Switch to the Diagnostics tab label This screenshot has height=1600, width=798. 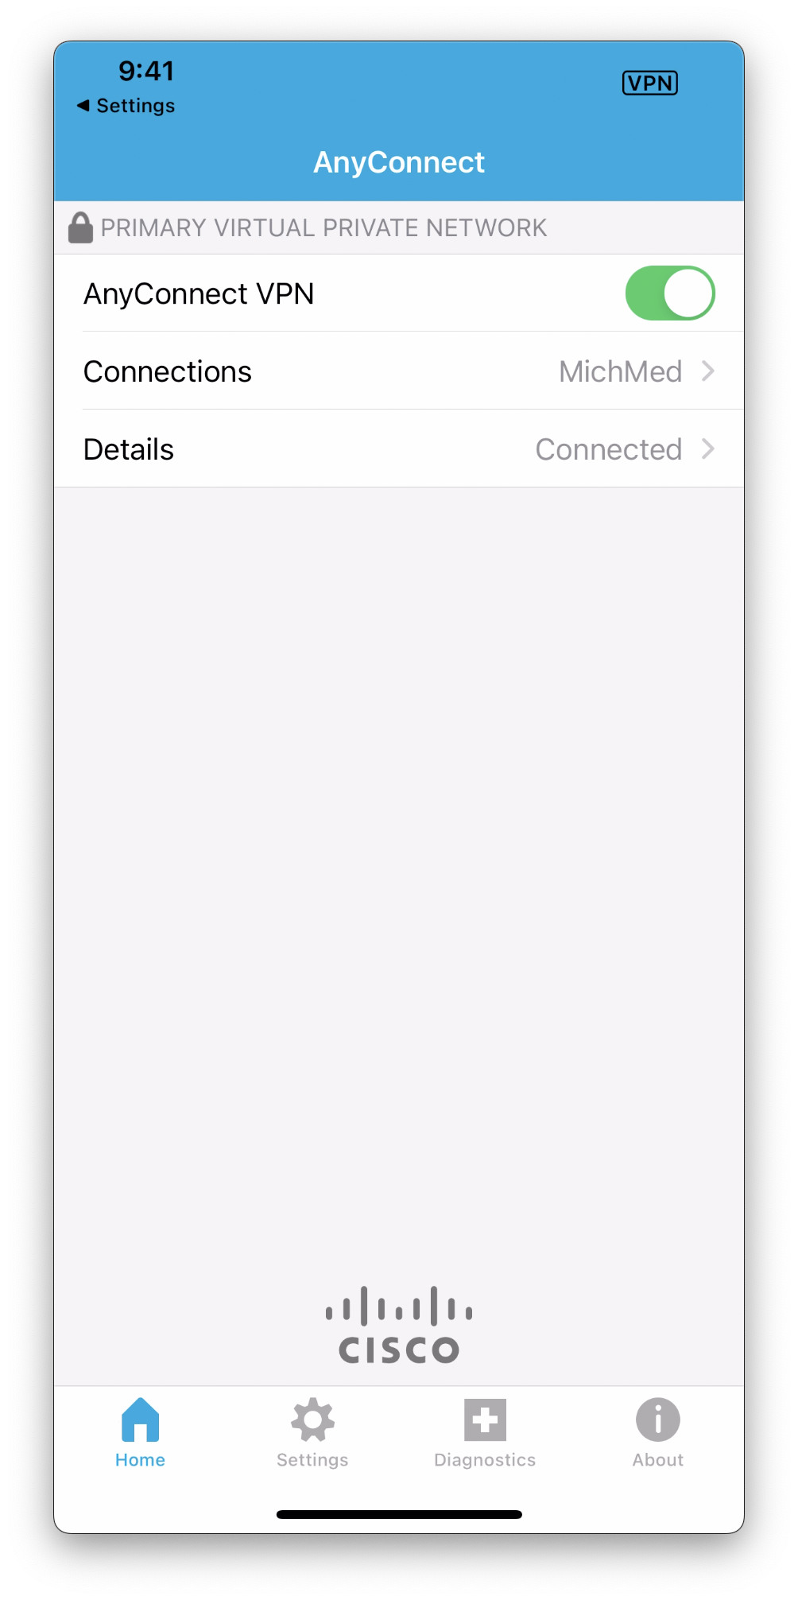pyautogui.click(x=485, y=1460)
